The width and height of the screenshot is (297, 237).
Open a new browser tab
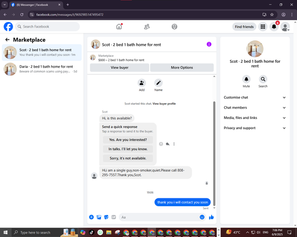click(x=68, y=5)
